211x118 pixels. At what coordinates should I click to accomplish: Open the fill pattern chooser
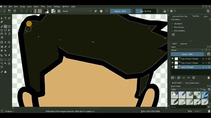click(40, 11)
